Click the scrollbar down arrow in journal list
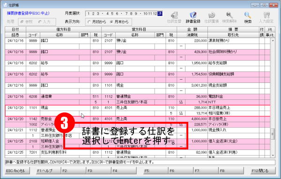 (273, 156)
